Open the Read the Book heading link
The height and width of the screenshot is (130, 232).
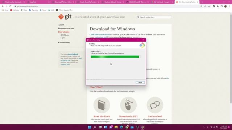[102, 116]
